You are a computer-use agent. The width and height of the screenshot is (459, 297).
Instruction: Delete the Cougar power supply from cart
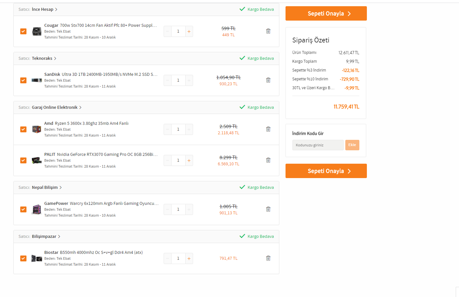(x=268, y=31)
